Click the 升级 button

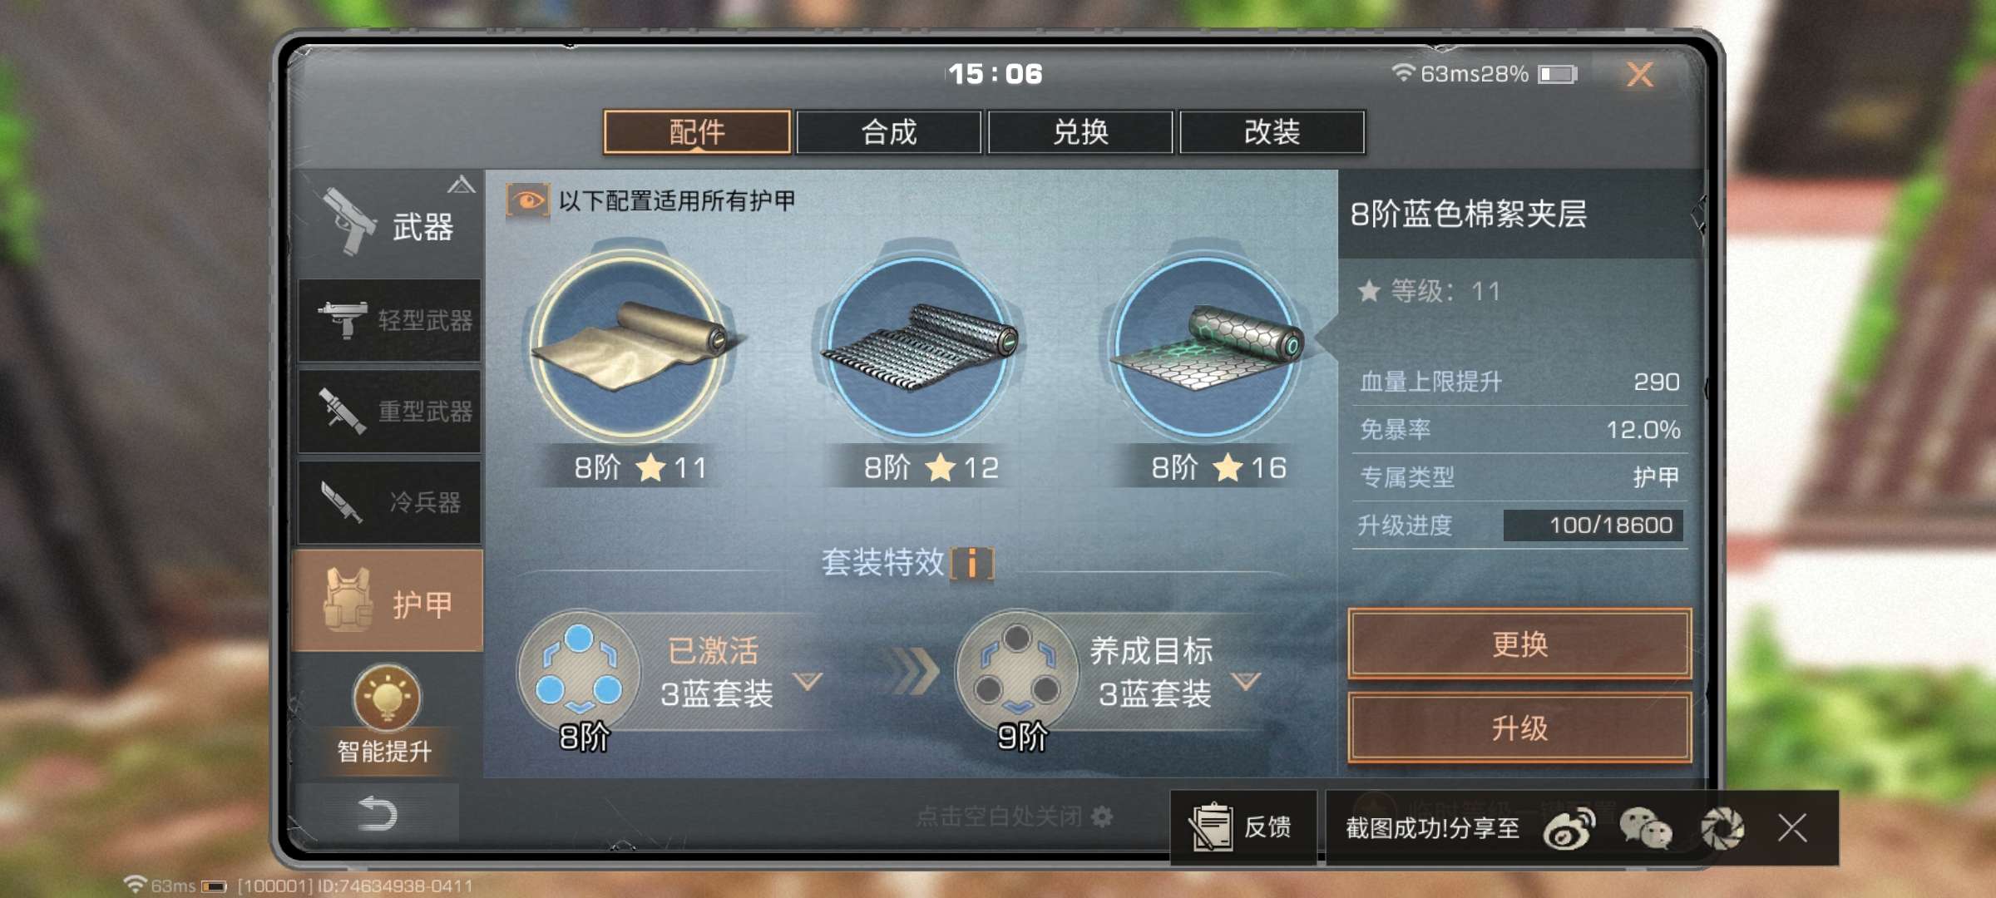(x=1519, y=728)
